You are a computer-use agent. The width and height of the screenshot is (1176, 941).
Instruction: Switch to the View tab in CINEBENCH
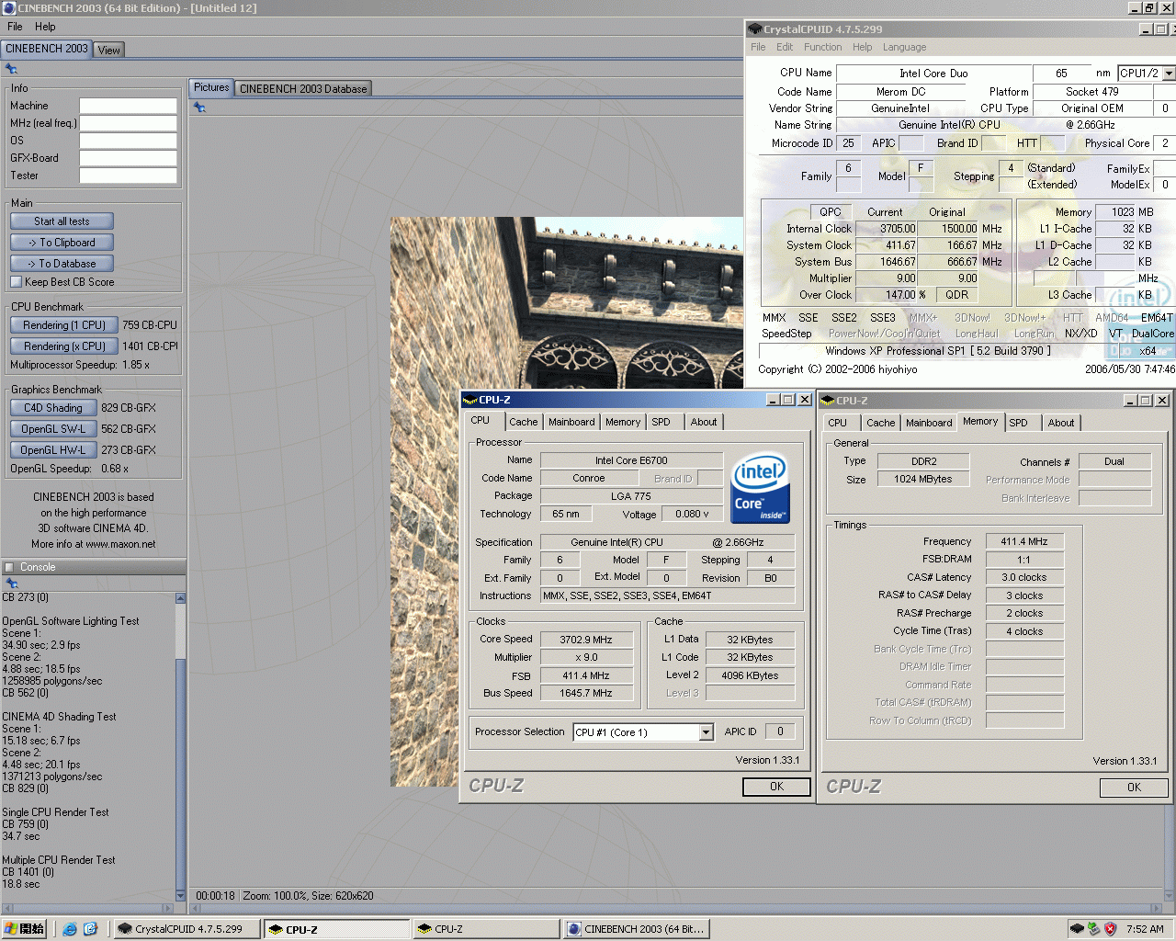[x=108, y=51]
